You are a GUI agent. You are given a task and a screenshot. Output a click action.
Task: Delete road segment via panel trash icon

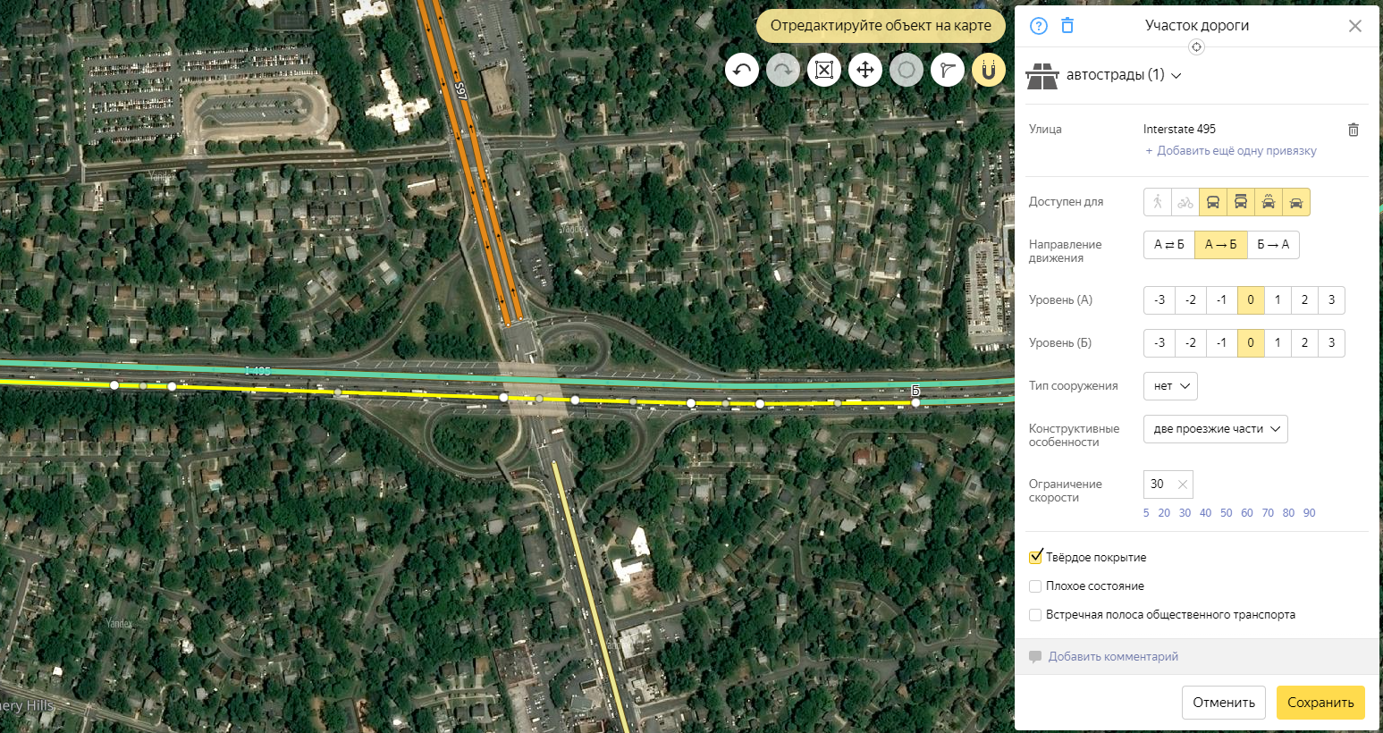tap(1067, 26)
